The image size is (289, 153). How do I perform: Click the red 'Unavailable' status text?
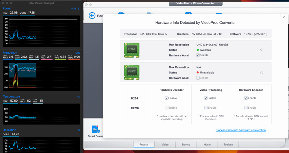tap(207, 73)
